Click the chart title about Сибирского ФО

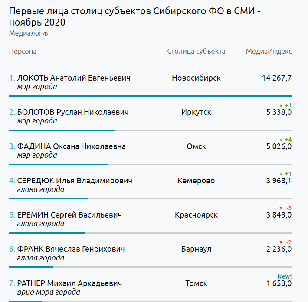(x=134, y=17)
